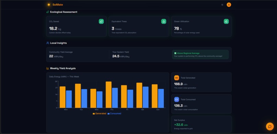Open the chat bubble button
277x134 pixels.
(270, 126)
